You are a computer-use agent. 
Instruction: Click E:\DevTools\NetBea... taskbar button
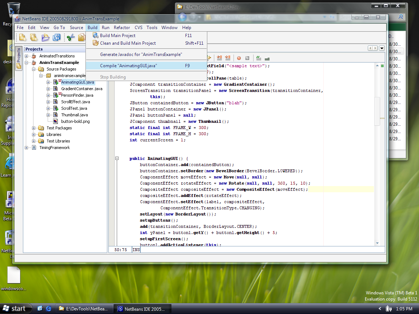tap(84, 309)
